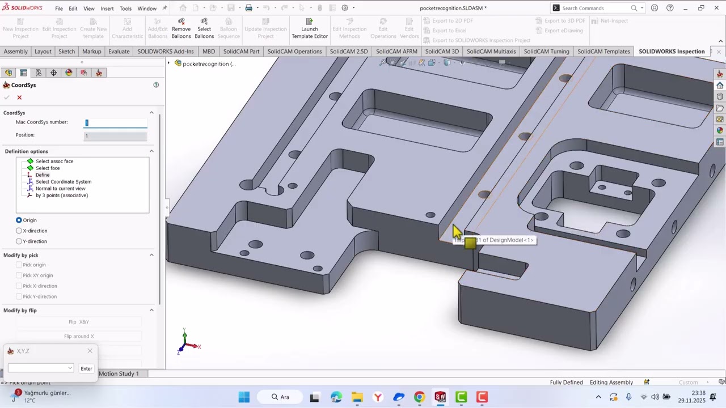Select the 'Select assoc face' option

(x=54, y=161)
